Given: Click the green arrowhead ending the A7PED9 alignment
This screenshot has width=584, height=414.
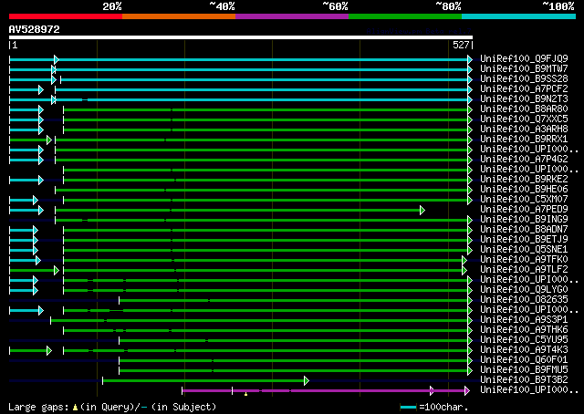Looking at the screenshot, I should pyautogui.click(x=422, y=210).
